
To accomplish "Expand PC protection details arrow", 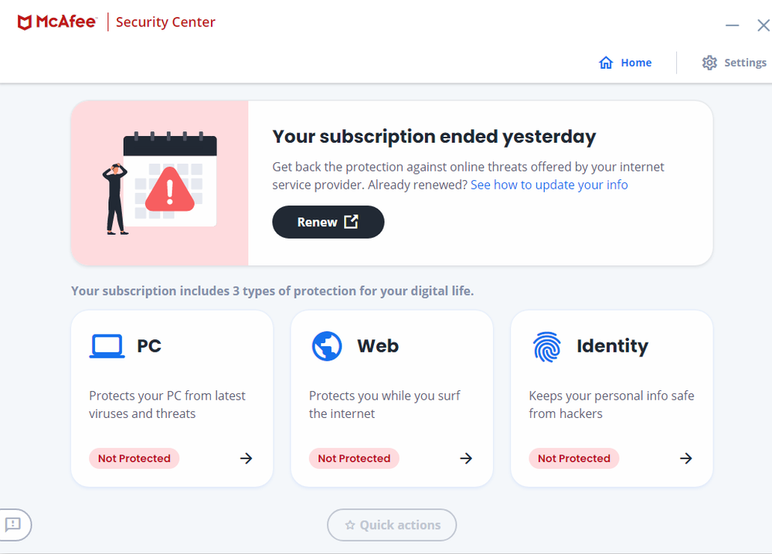I will pos(246,458).
